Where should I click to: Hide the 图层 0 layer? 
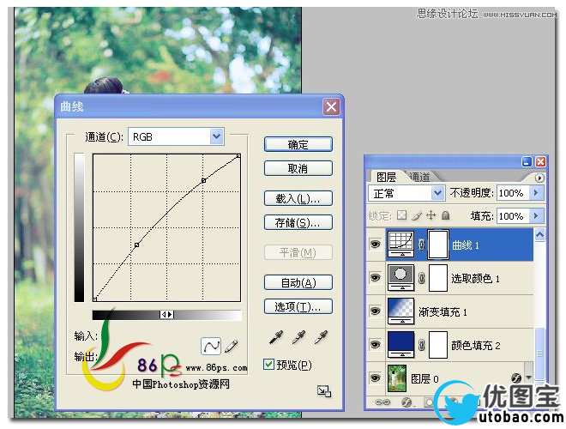376,378
